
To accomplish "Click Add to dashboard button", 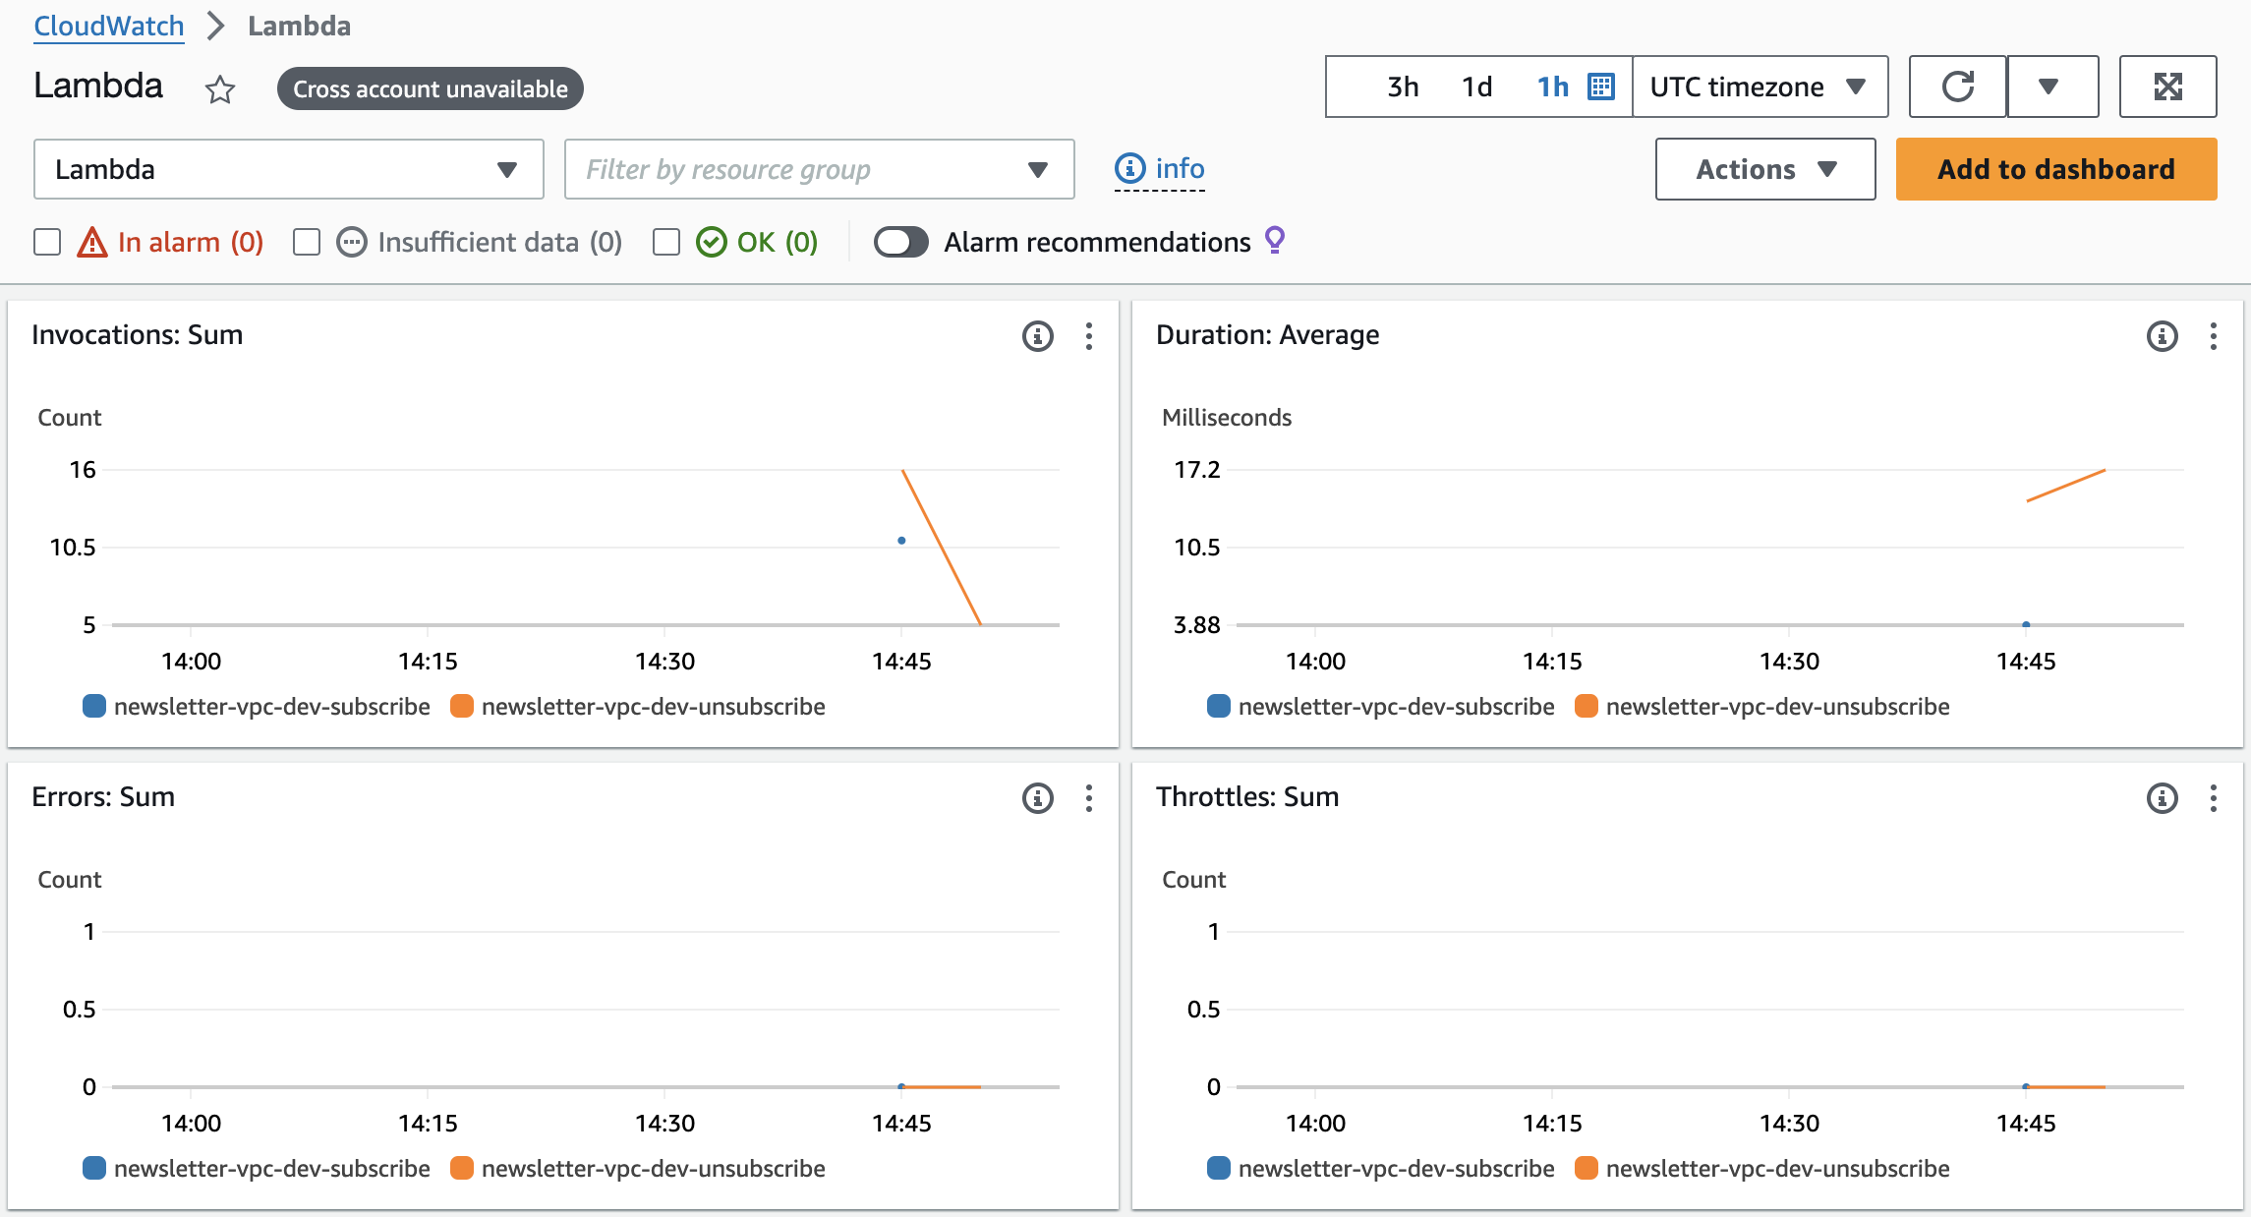I will coord(2056,169).
